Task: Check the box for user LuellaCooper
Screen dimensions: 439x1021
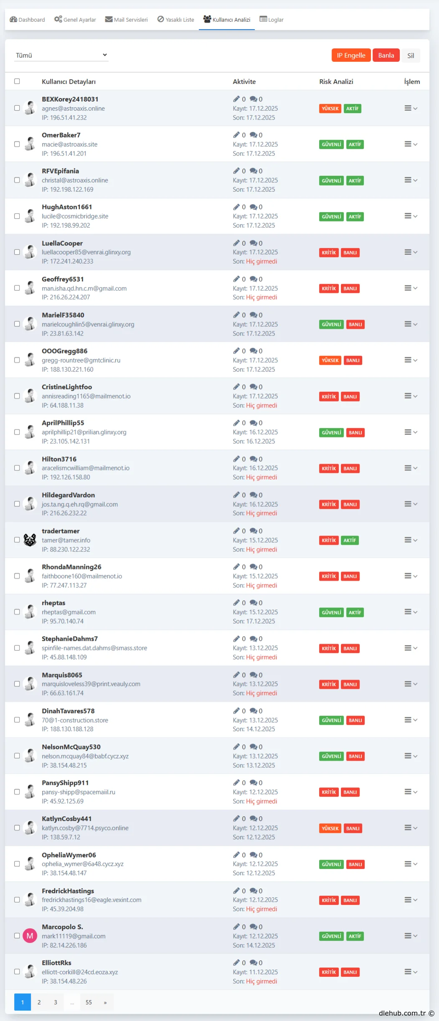Action: [17, 252]
